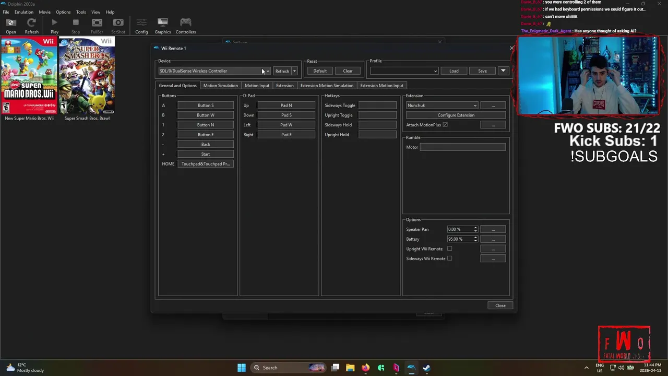Open the Extension Motion Input tab
This screenshot has width=668, height=376.
[x=381, y=86]
